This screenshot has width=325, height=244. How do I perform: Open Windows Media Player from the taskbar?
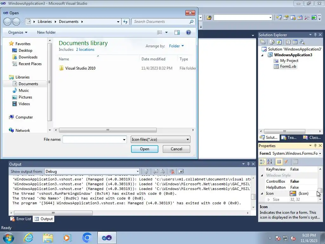[67, 238]
